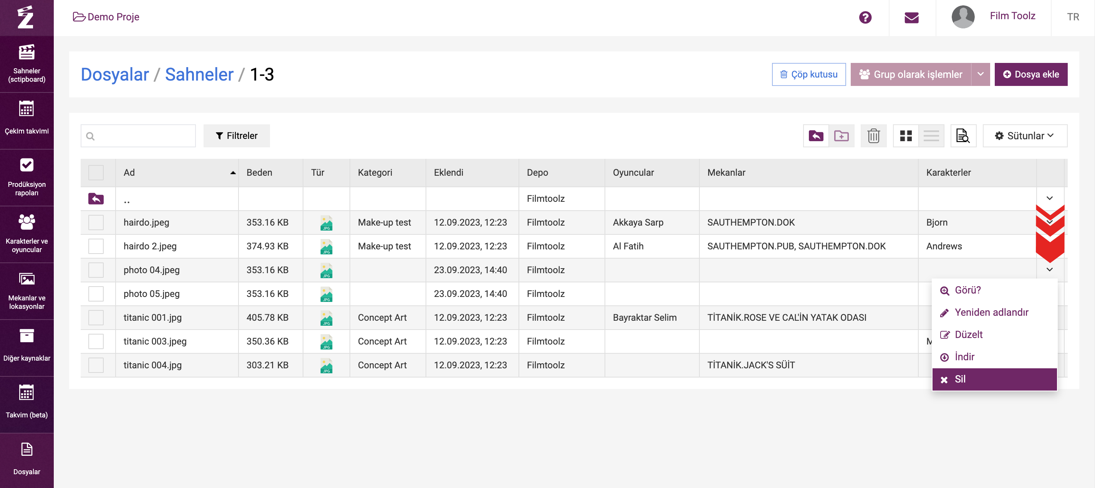The height and width of the screenshot is (488, 1095).
Task: Select Yeniden adlandır in the context menu
Action: [x=994, y=312]
